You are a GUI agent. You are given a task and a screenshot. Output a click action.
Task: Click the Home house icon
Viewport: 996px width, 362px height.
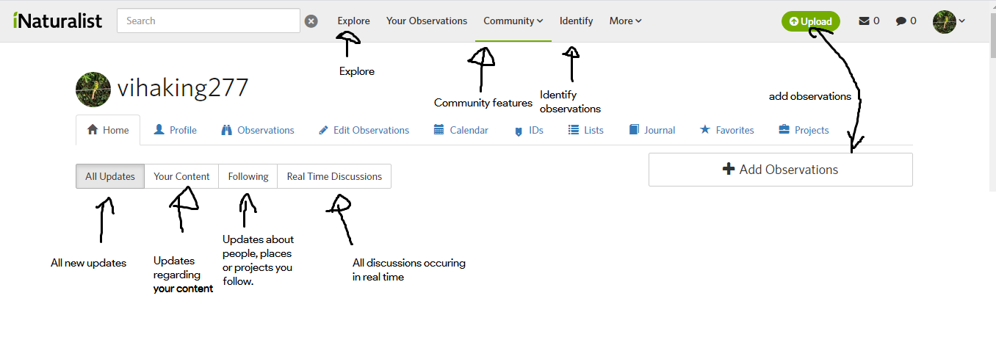point(93,130)
